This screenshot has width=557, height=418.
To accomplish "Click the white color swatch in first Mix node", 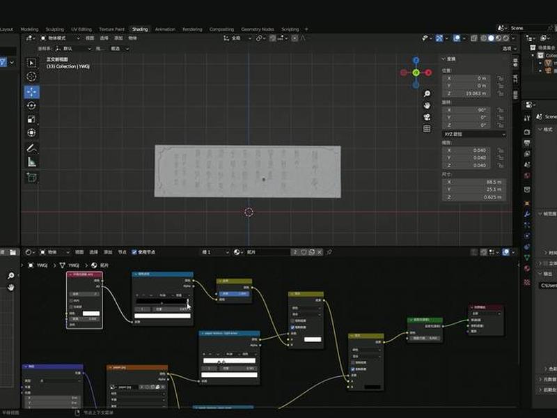I will pos(313,339).
